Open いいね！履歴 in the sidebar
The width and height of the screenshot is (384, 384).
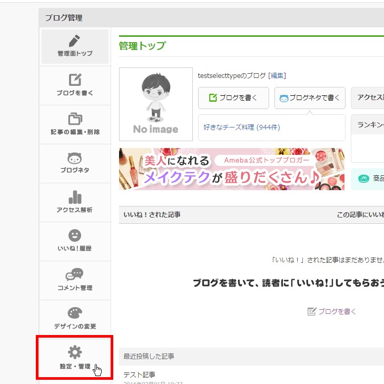coord(75,241)
